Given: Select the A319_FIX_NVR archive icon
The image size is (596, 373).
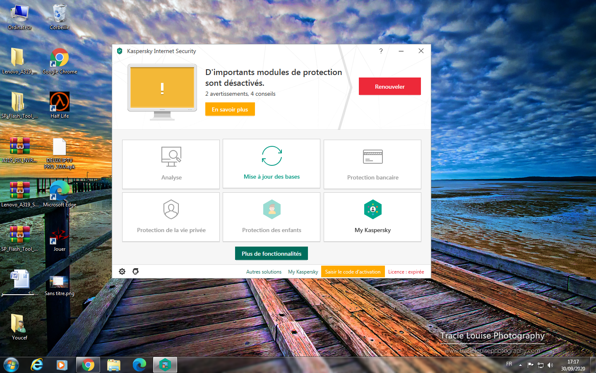Looking at the screenshot, I should [19, 150].
